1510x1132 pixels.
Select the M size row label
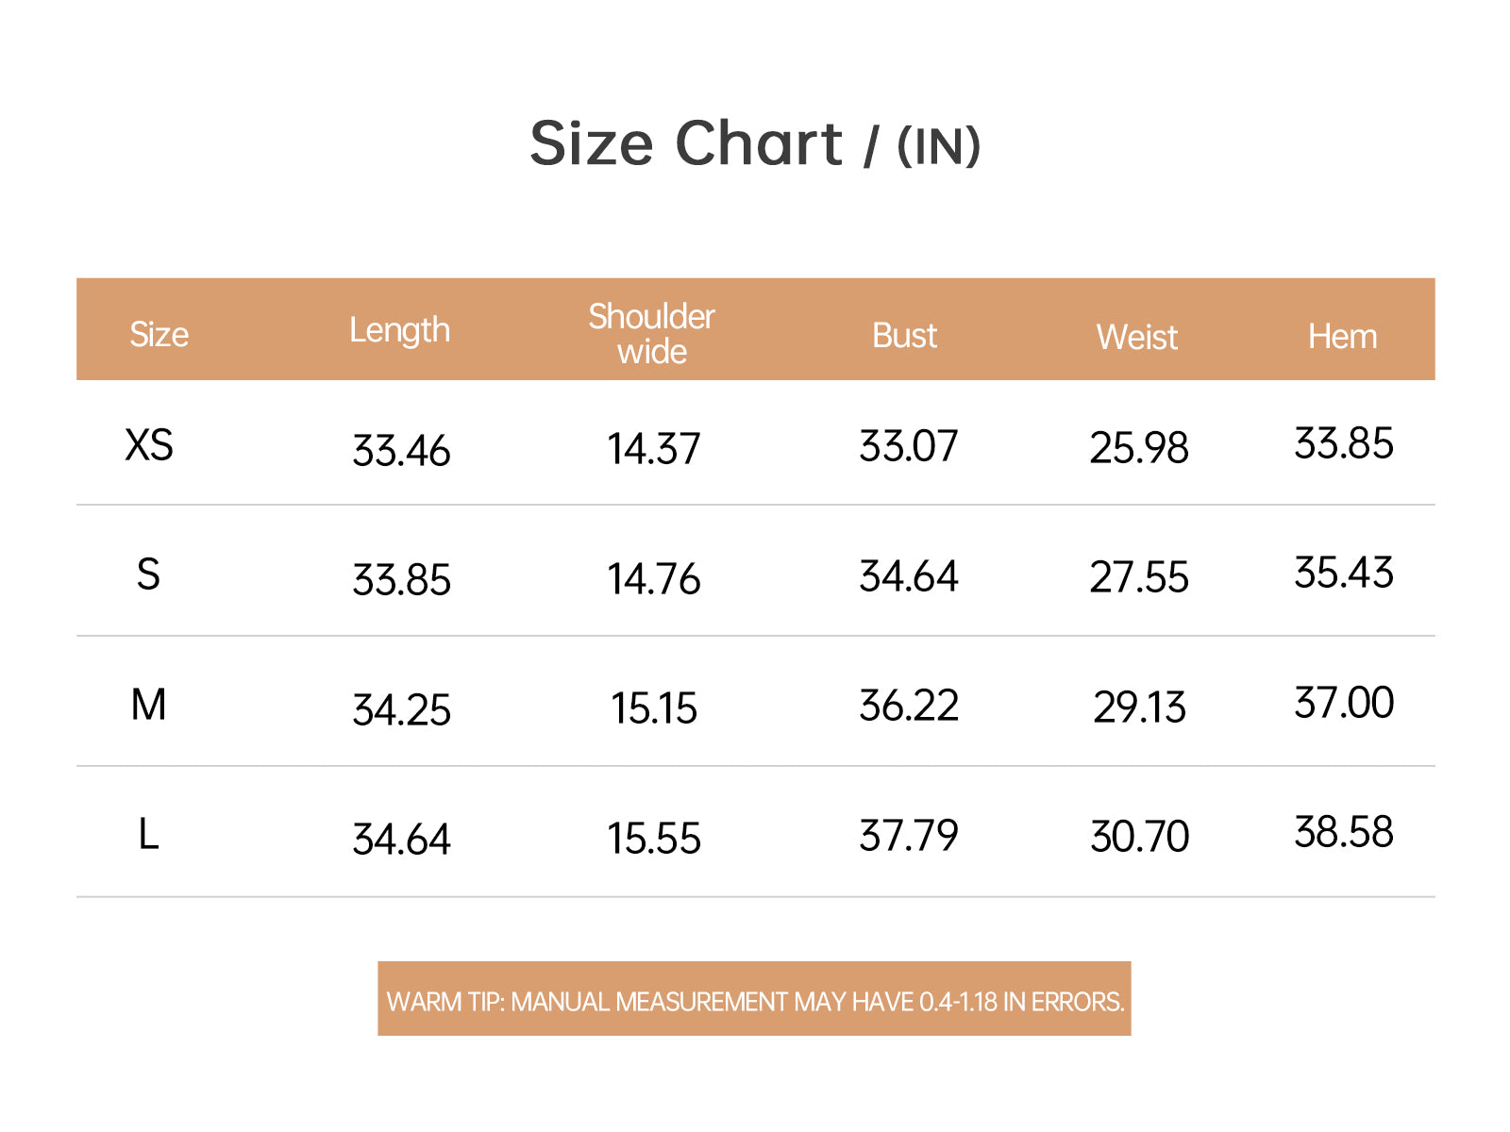[148, 705]
